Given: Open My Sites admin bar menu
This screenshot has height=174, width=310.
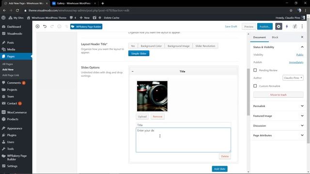Looking at the screenshot, I should click(16, 17).
